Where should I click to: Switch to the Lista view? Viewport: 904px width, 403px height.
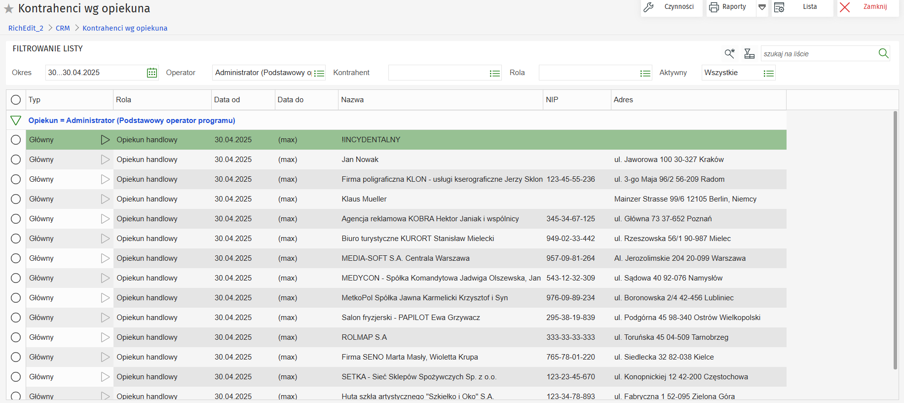click(802, 7)
